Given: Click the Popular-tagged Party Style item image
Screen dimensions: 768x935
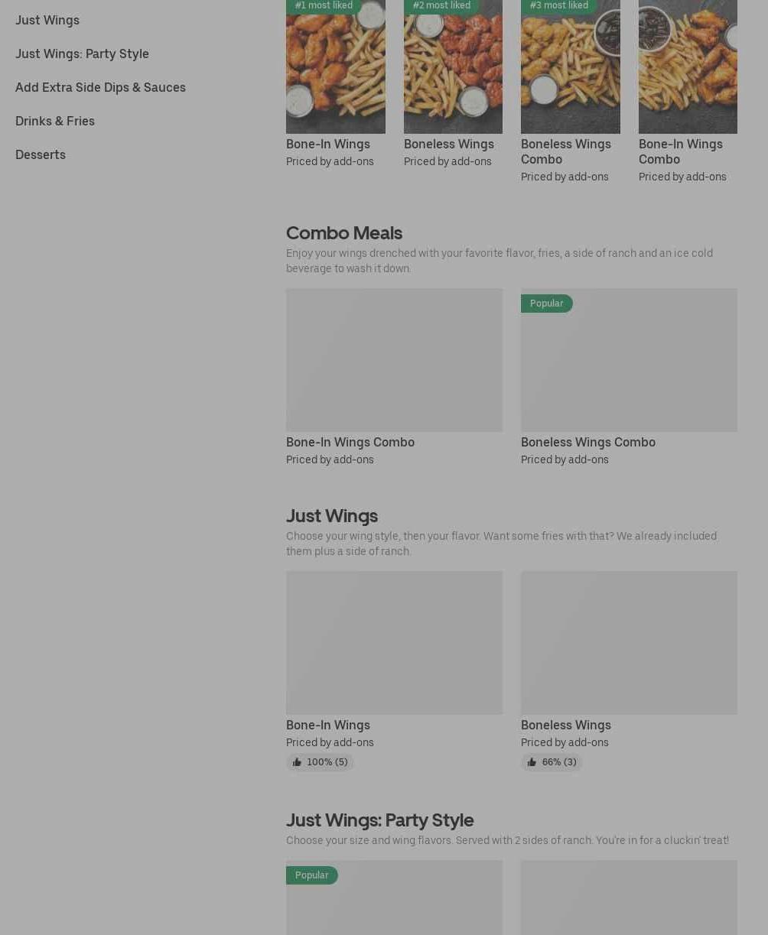Looking at the screenshot, I should point(394,898).
